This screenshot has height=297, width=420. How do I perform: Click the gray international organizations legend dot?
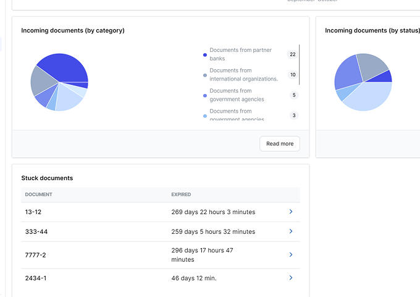(205, 75)
